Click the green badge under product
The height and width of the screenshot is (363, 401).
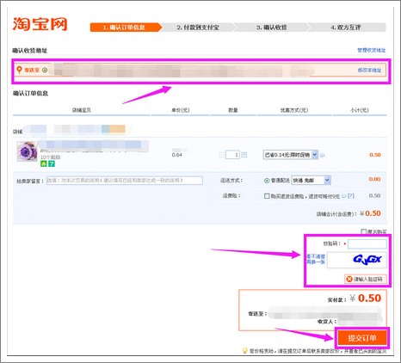(x=44, y=163)
